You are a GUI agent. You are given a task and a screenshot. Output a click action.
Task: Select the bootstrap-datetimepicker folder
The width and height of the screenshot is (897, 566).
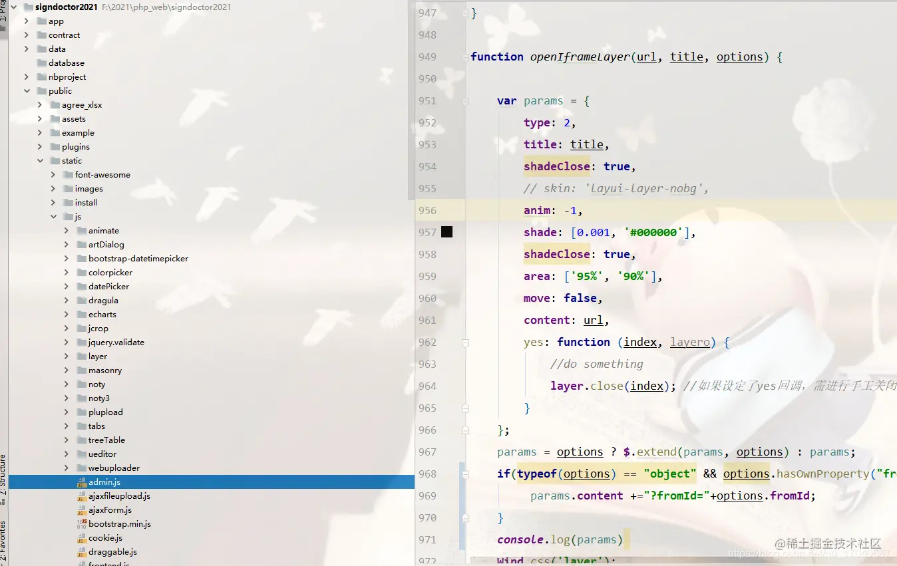138,259
